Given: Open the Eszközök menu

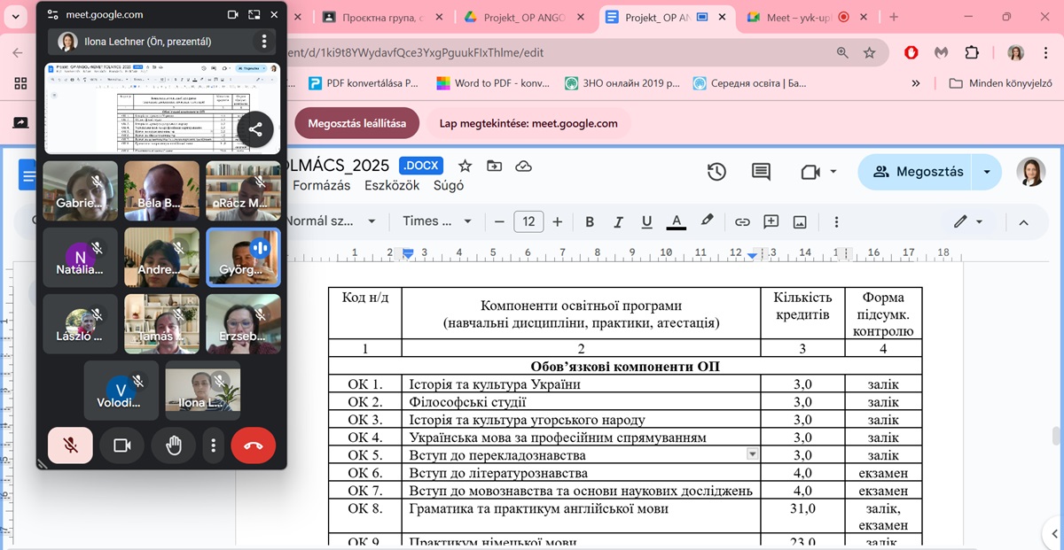Looking at the screenshot, I should pos(393,186).
